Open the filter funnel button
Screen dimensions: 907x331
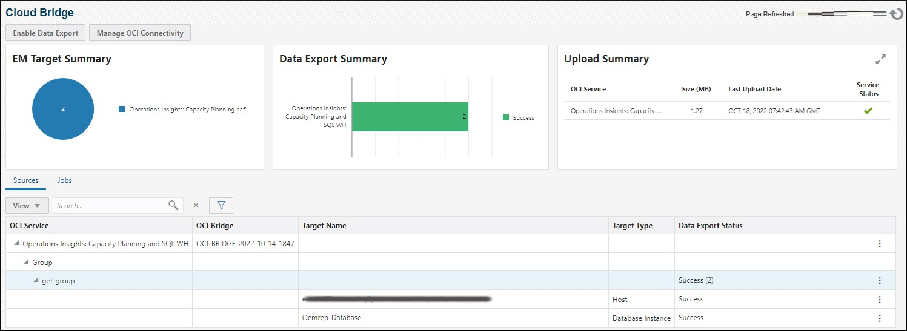(221, 205)
